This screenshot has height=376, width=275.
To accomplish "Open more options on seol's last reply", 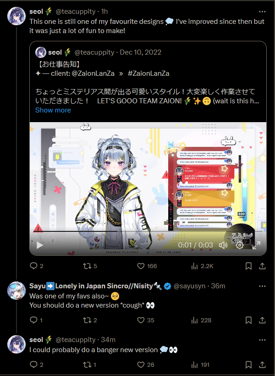I will pyautogui.click(x=262, y=340).
